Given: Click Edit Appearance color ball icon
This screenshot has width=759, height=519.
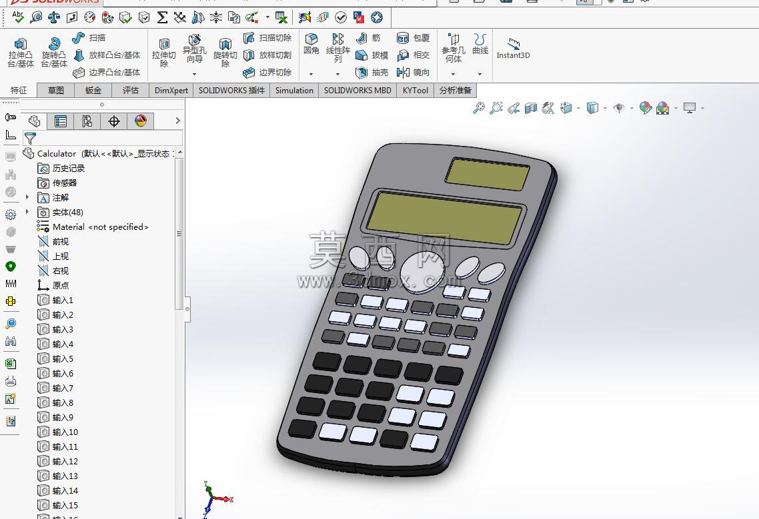Looking at the screenshot, I should tap(645, 108).
